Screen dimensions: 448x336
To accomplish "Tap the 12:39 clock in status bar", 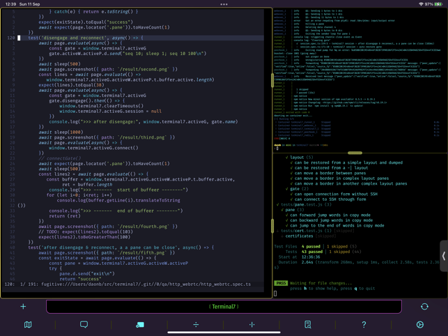I will [11, 4].
